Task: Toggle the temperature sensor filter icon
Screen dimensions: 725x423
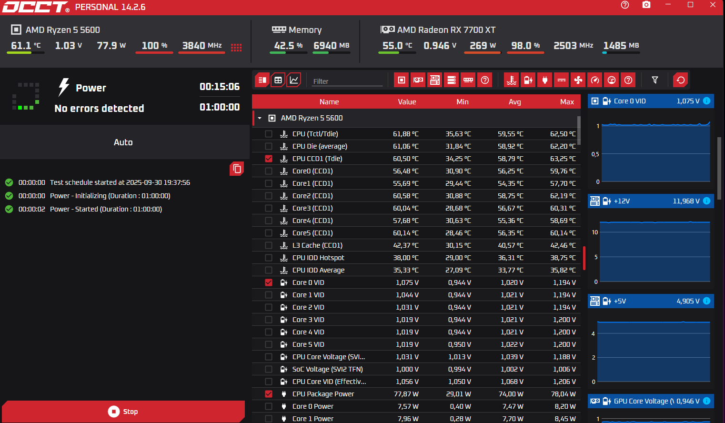Action: pos(512,80)
